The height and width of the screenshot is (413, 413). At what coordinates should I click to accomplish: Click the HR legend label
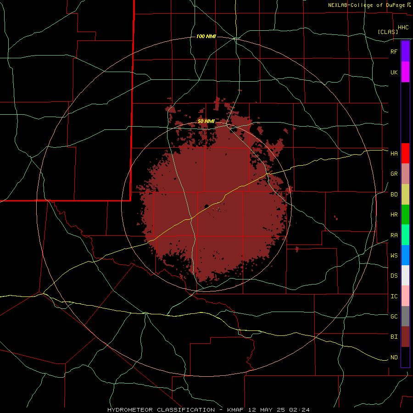point(394,215)
